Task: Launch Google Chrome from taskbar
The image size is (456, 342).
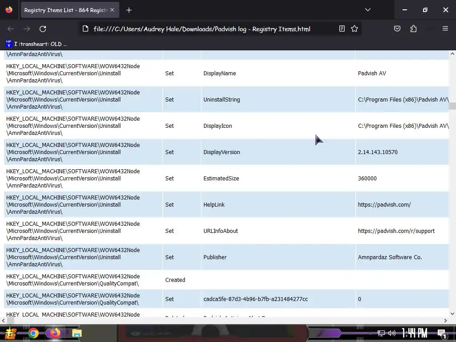Action: [33, 333]
